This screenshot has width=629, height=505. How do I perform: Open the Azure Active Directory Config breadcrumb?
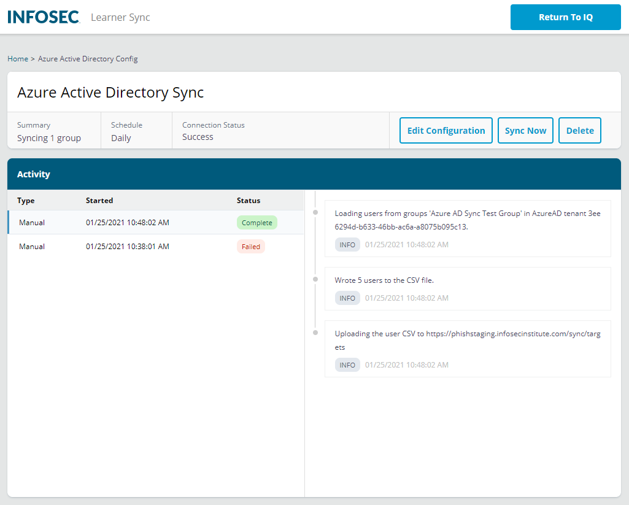point(87,58)
